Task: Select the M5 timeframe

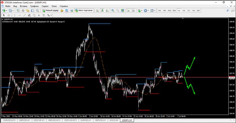Action: tap(165, 11)
